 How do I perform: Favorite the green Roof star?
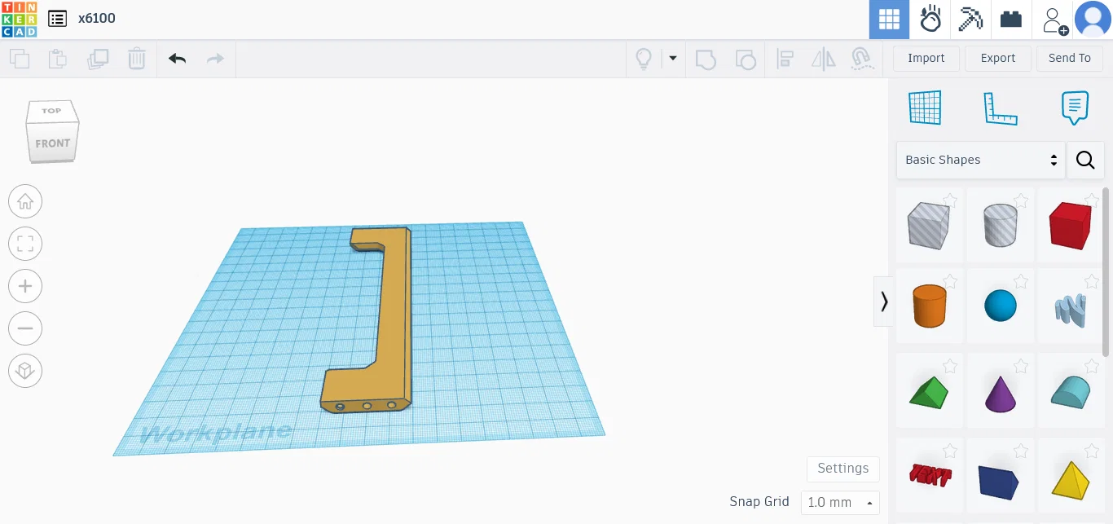[950, 366]
